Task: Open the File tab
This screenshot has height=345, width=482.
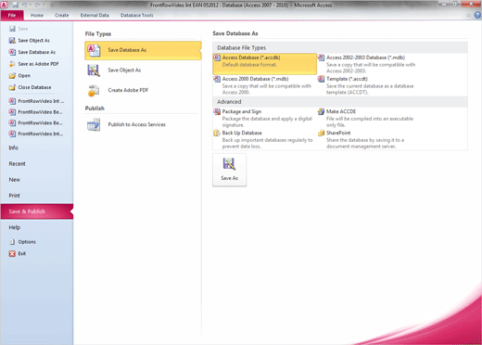Action: tap(12, 15)
